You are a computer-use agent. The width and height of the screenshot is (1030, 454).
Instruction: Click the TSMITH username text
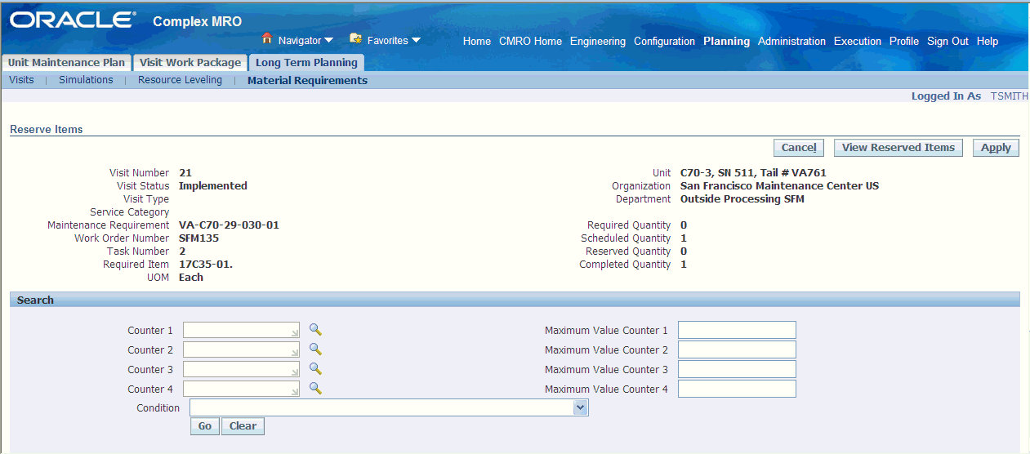(x=1010, y=96)
